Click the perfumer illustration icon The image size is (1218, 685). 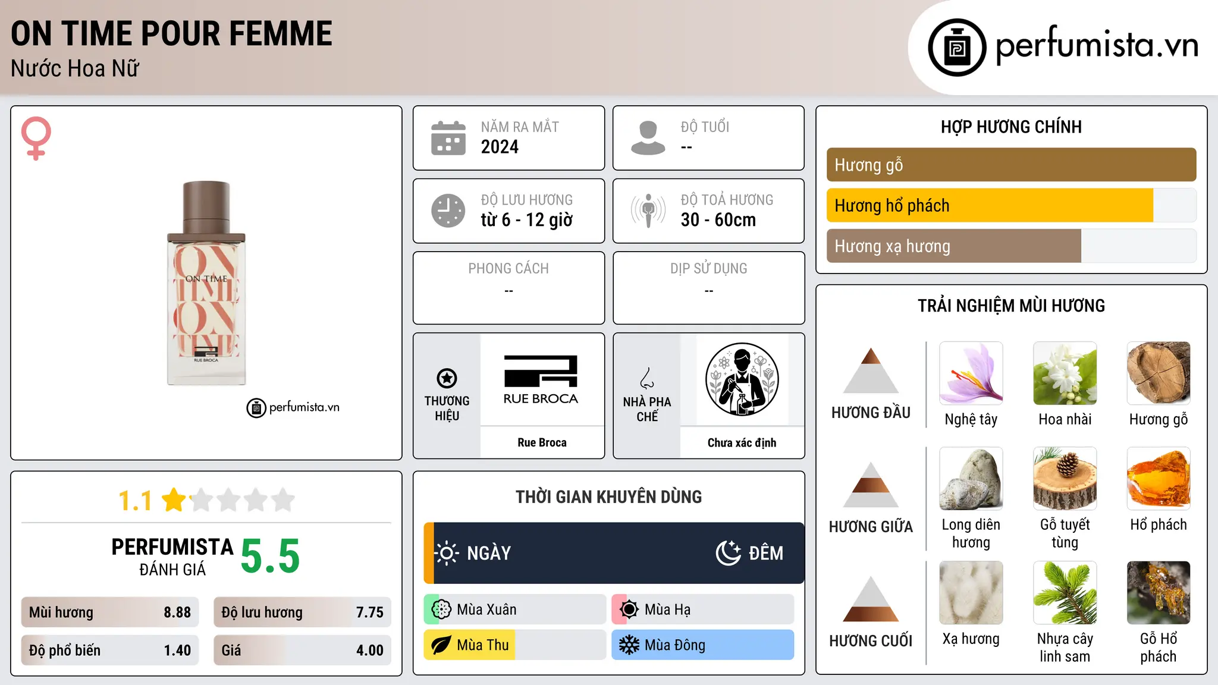pyautogui.click(x=742, y=379)
